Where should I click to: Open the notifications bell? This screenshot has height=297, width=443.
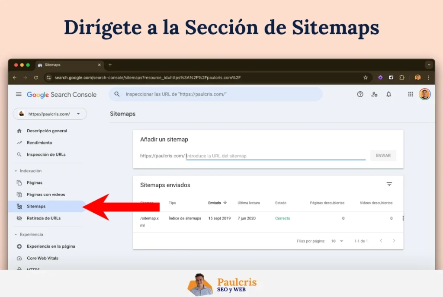click(388, 94)
